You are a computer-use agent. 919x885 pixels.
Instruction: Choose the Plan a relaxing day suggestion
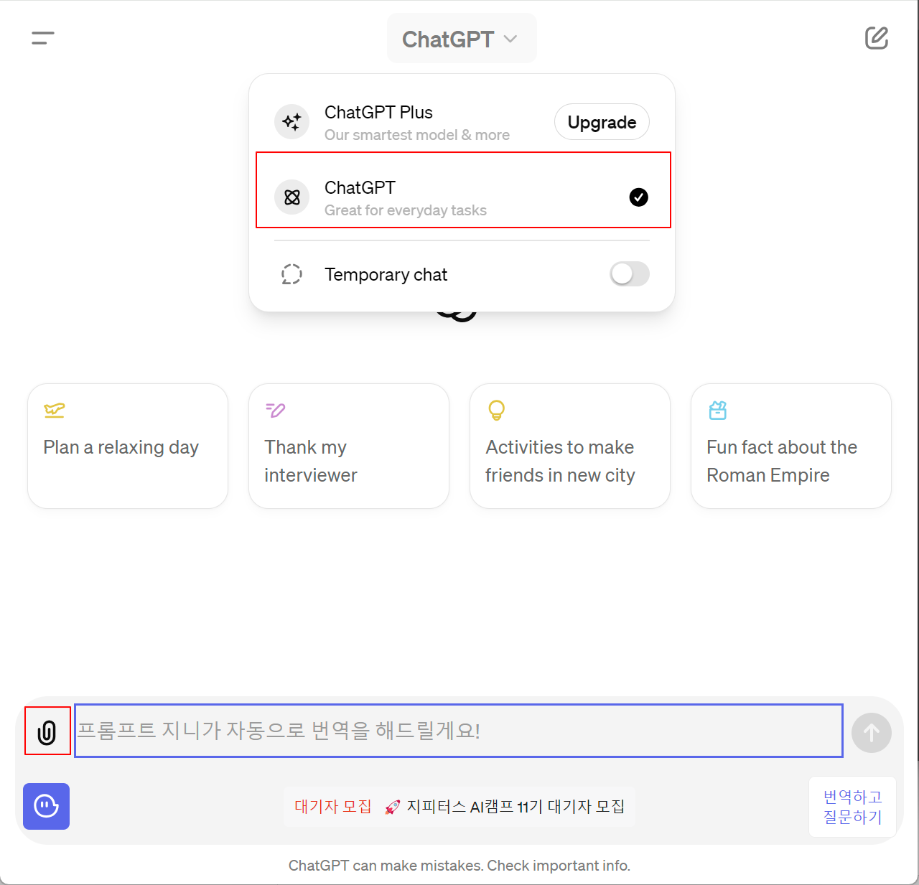tap(128, 446)
